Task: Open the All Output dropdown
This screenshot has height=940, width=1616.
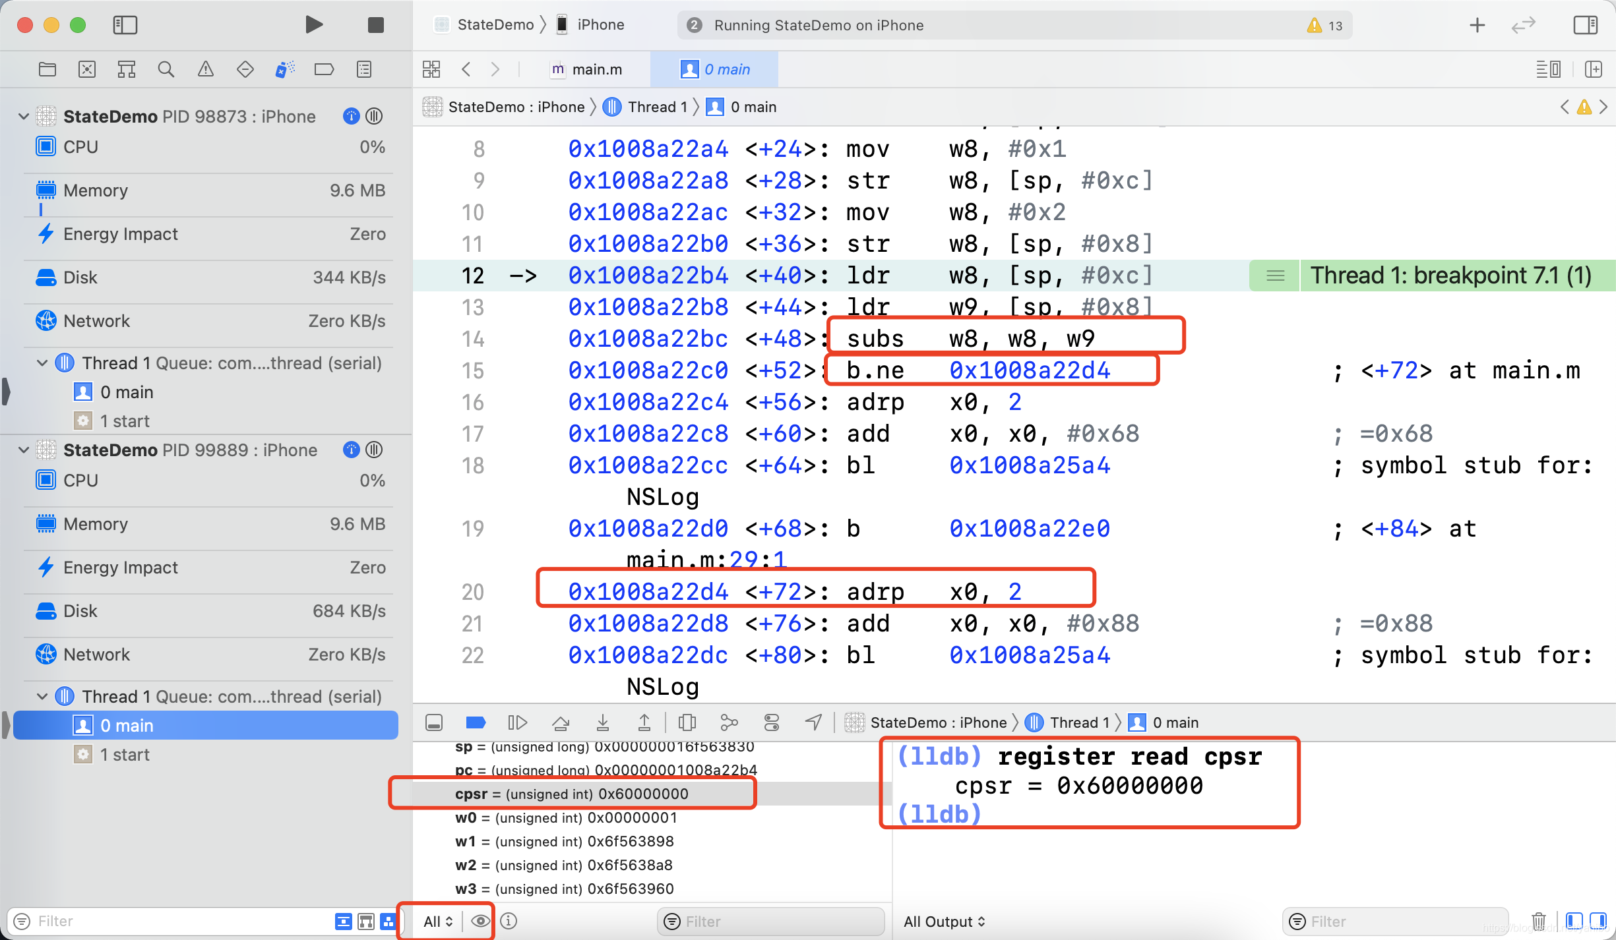Action: (x=944, y=922)
